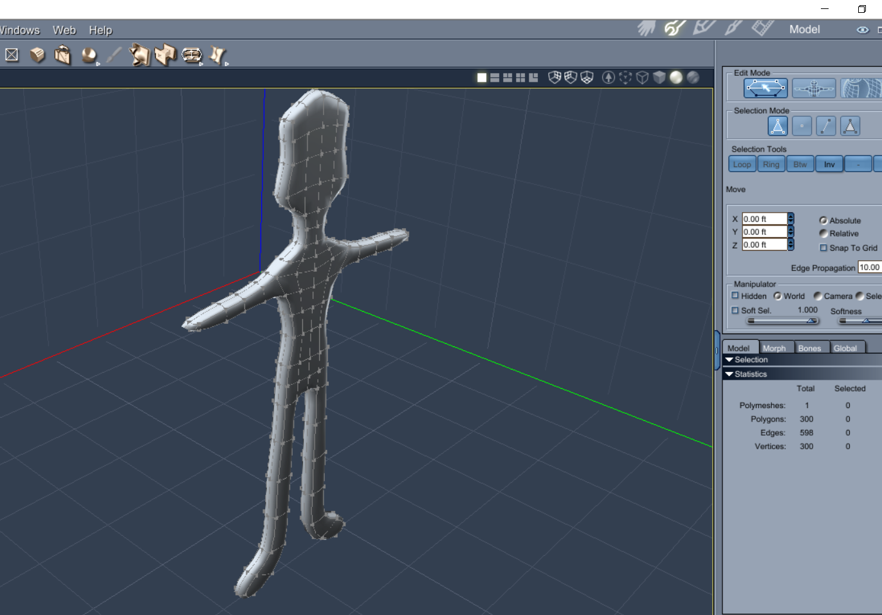Select the four-pane viewport layout
882x615 pixels.
point(520,78)
